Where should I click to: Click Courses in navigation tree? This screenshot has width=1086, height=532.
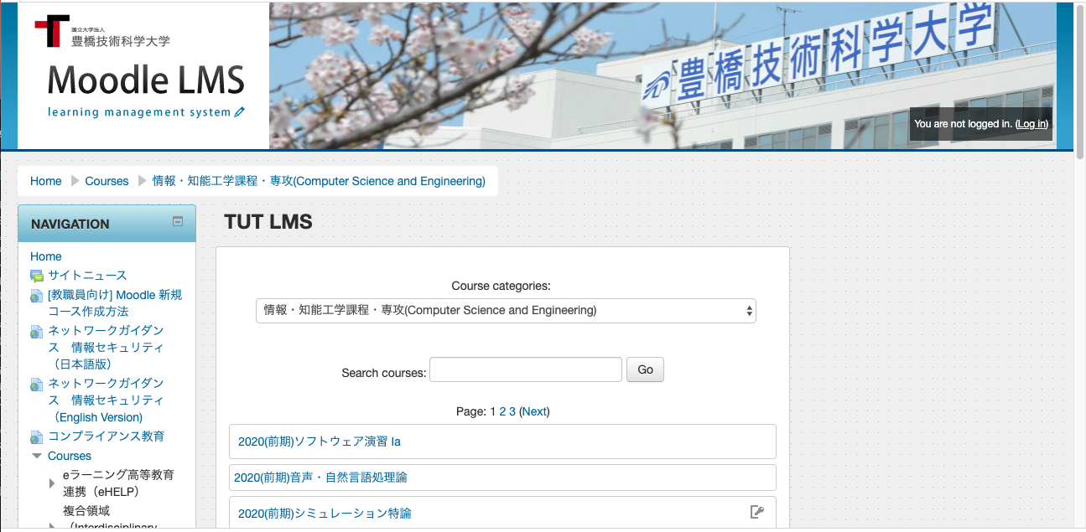click(x=70, y=456)
